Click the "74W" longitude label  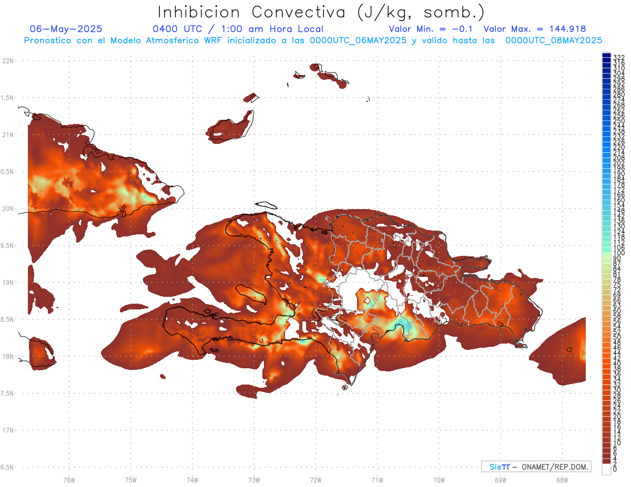click(192, 479)
